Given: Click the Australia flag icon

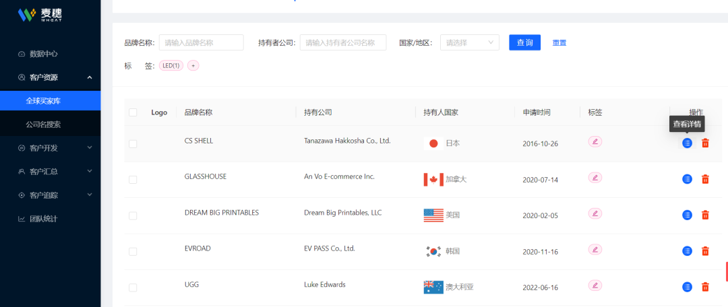Looking at the screenshot, I should (433, 287).
